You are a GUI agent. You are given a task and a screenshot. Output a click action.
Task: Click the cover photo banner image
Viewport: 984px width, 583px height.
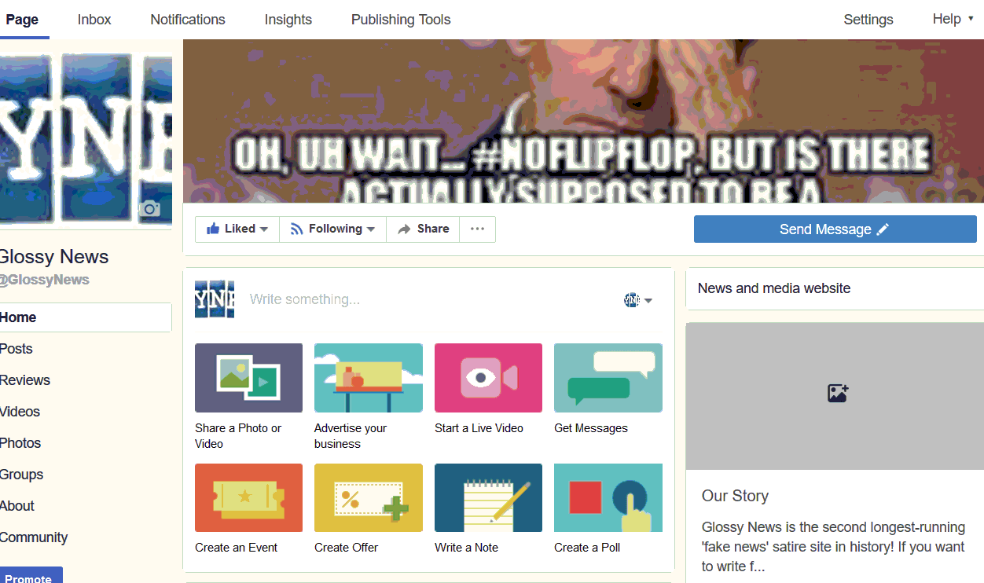[583, 121]
